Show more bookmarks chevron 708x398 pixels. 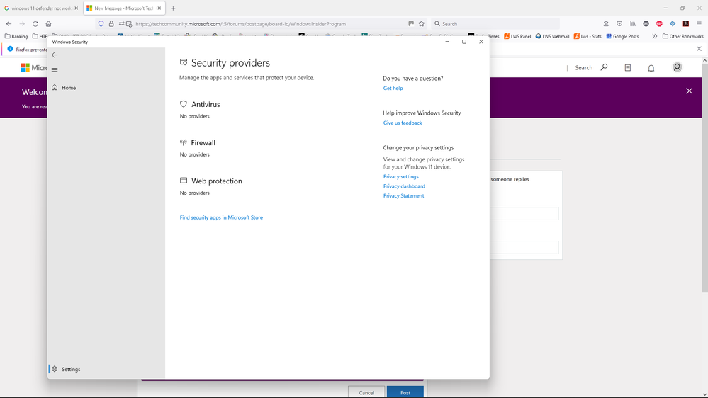pyautogui.click(x=655, y=36)
